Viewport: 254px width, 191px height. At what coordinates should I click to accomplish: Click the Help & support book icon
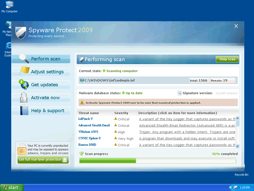(x=24, y=110)
